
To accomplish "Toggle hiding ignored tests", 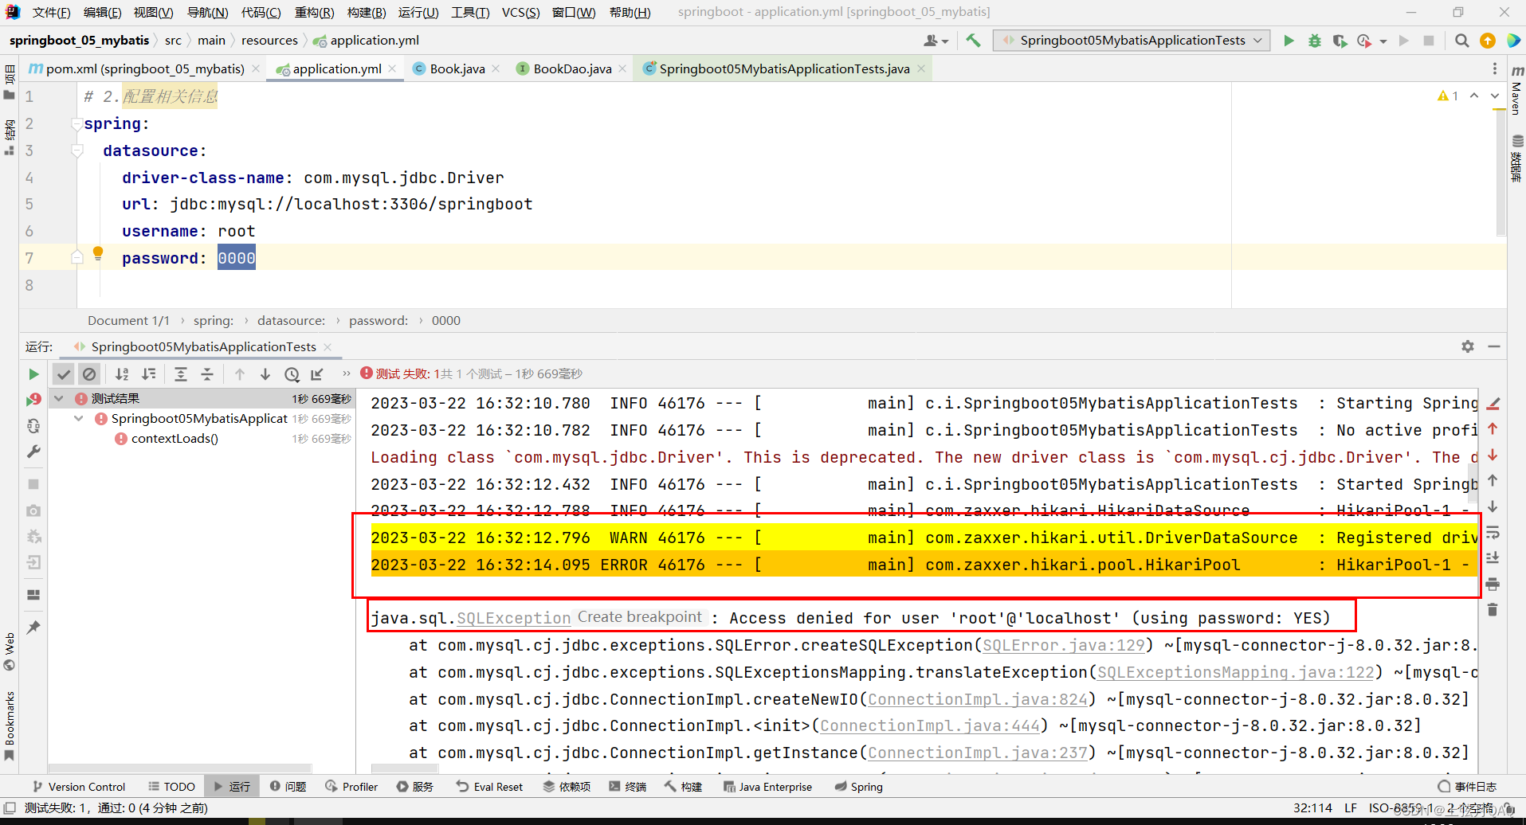I will click(89, 373).
